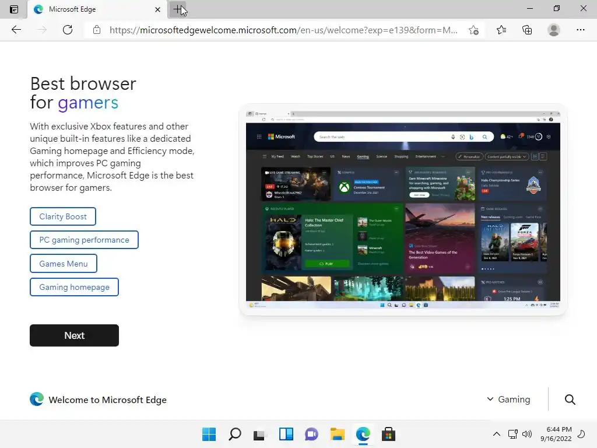This screenshot has width=597, height=448.
Task: Select the Microsoft Edge tab
Action: (x=97, y=9)
